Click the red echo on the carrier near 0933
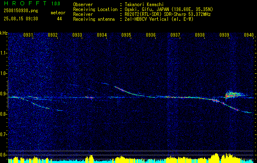This screenshot has width=257, height=163. point(89,97)
